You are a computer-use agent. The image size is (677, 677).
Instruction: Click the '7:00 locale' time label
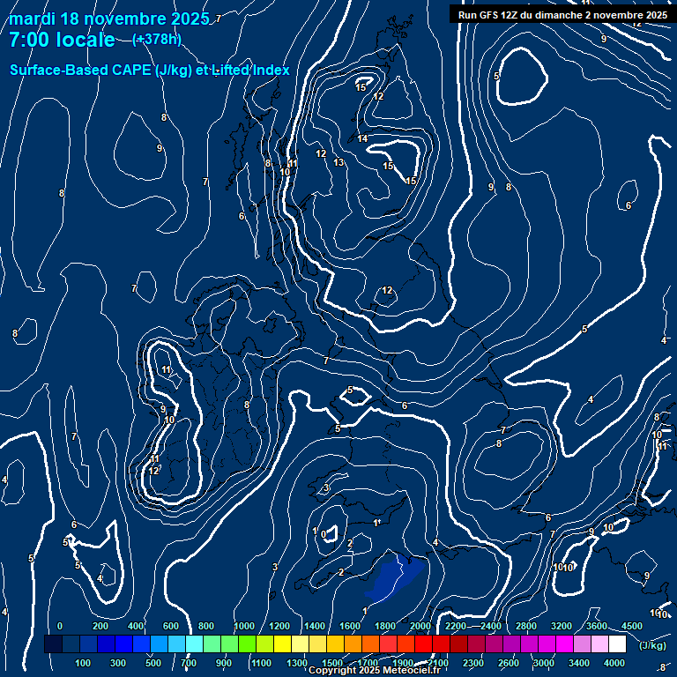63,40
